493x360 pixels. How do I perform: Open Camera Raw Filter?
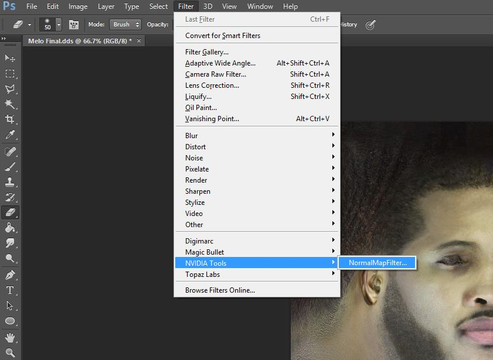[257, 74]
